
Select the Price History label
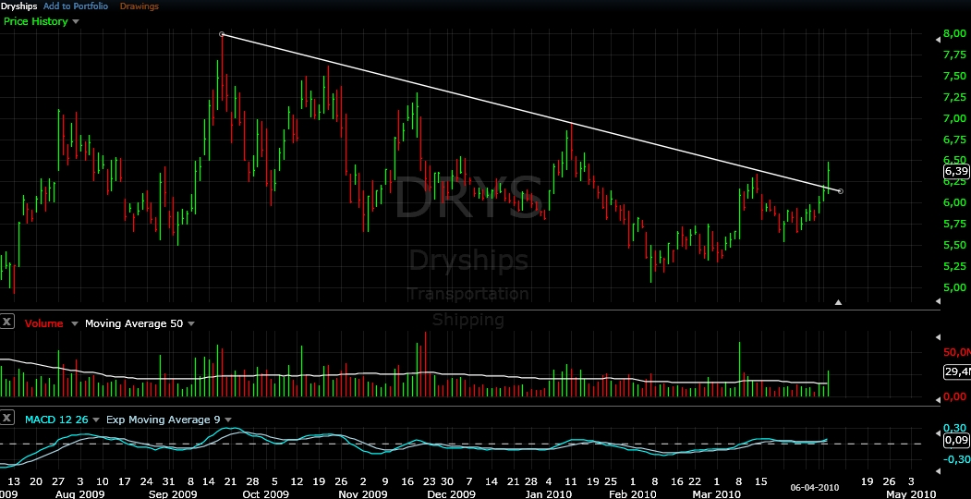point(35,21)
